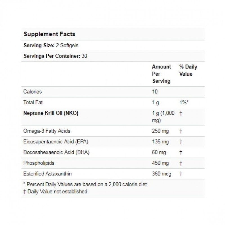
Task: Click the Calories amount of 10
Action: [x=155, y=92]
